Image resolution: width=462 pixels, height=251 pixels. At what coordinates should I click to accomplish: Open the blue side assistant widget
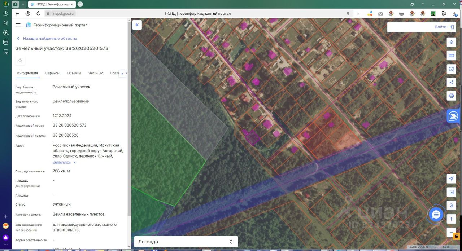point(453,116)
